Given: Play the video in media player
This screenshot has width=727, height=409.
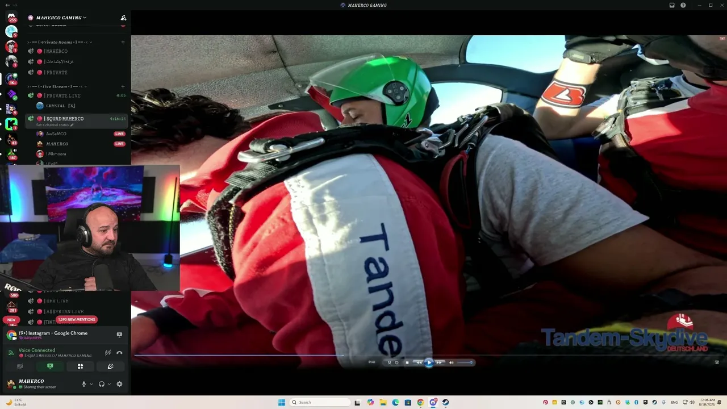Looking at the screenshot, I should point(429,362).
